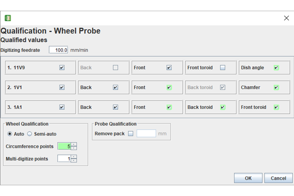Increase Multi-digitize points with up arrow
This screenshot has height=196, width=294.
pyautogui.click(x=74, y=157)
